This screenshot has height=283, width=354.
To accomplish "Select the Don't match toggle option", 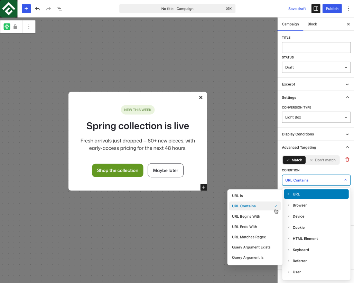I will coord(323,160).
